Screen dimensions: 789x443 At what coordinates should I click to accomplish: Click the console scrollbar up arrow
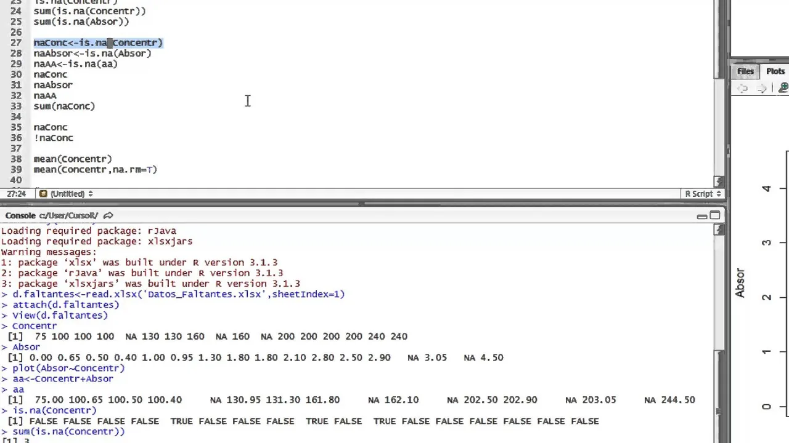tap(719, 230)
